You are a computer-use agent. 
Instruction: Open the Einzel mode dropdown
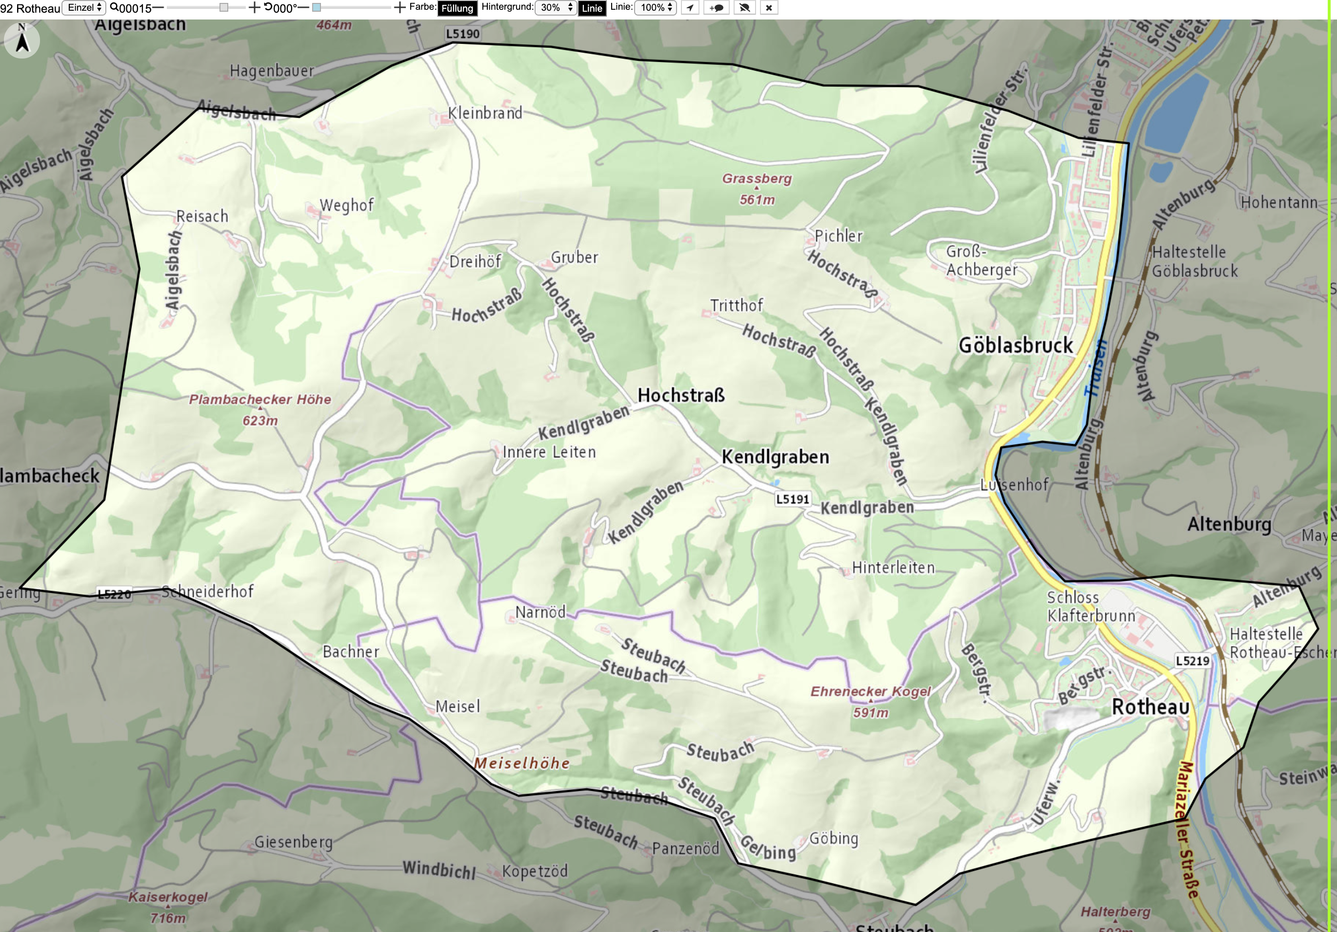pos(83,8)
